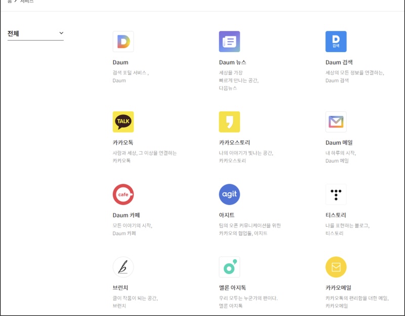Click the Daum 메일 envelope icon
405x316 pixels.
tap(336, 122)
